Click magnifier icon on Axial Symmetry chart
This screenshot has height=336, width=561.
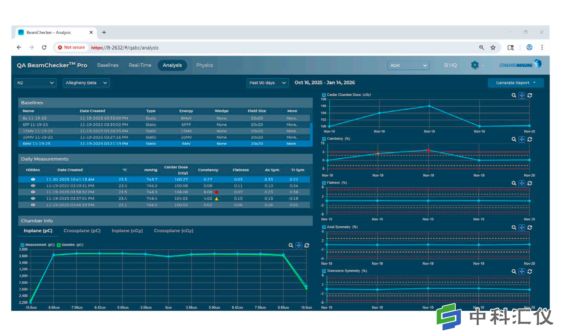coord(514,227)
